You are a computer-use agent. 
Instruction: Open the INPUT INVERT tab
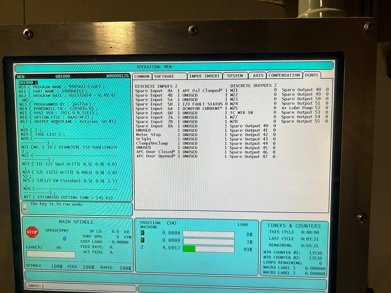click(204, 76)
